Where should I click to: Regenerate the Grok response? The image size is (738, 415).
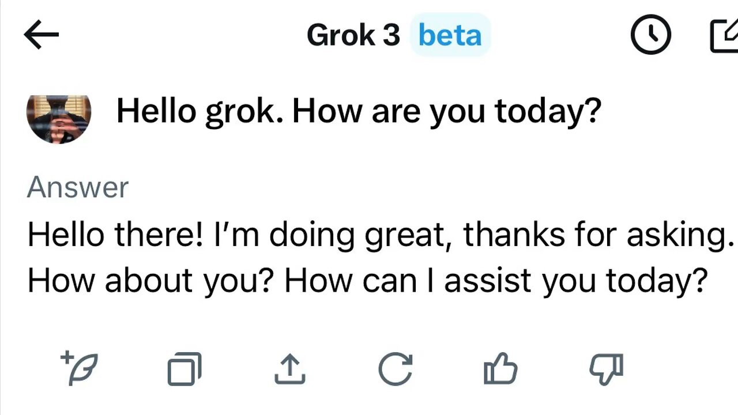coord(396,369)
